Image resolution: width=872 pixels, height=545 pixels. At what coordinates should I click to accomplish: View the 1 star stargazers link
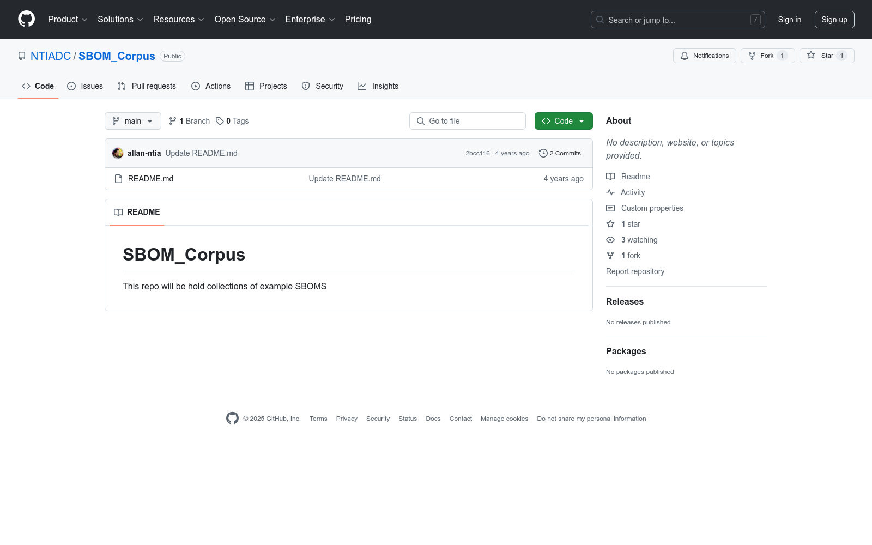point(623,224)
